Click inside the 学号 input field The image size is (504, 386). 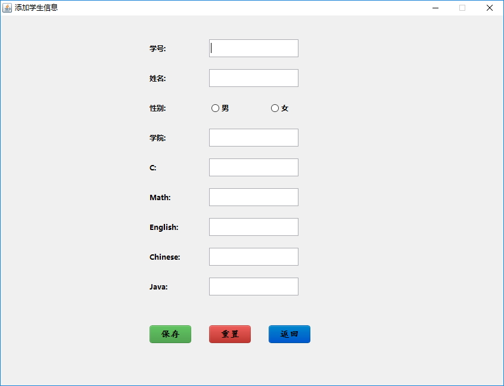pos(253,48)
